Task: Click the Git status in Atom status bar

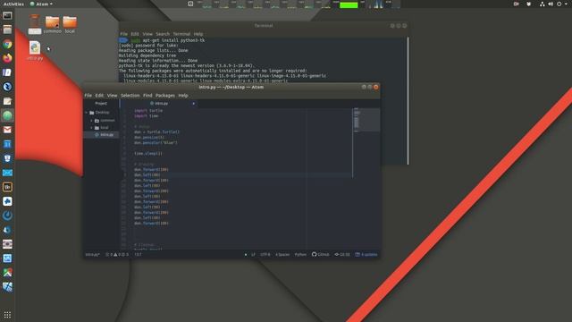Action: click(x=342, y=254)
